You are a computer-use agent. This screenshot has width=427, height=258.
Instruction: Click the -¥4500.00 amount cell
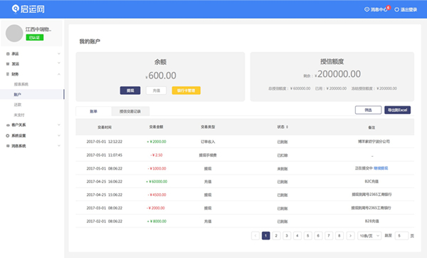click(x=157, y=195)
